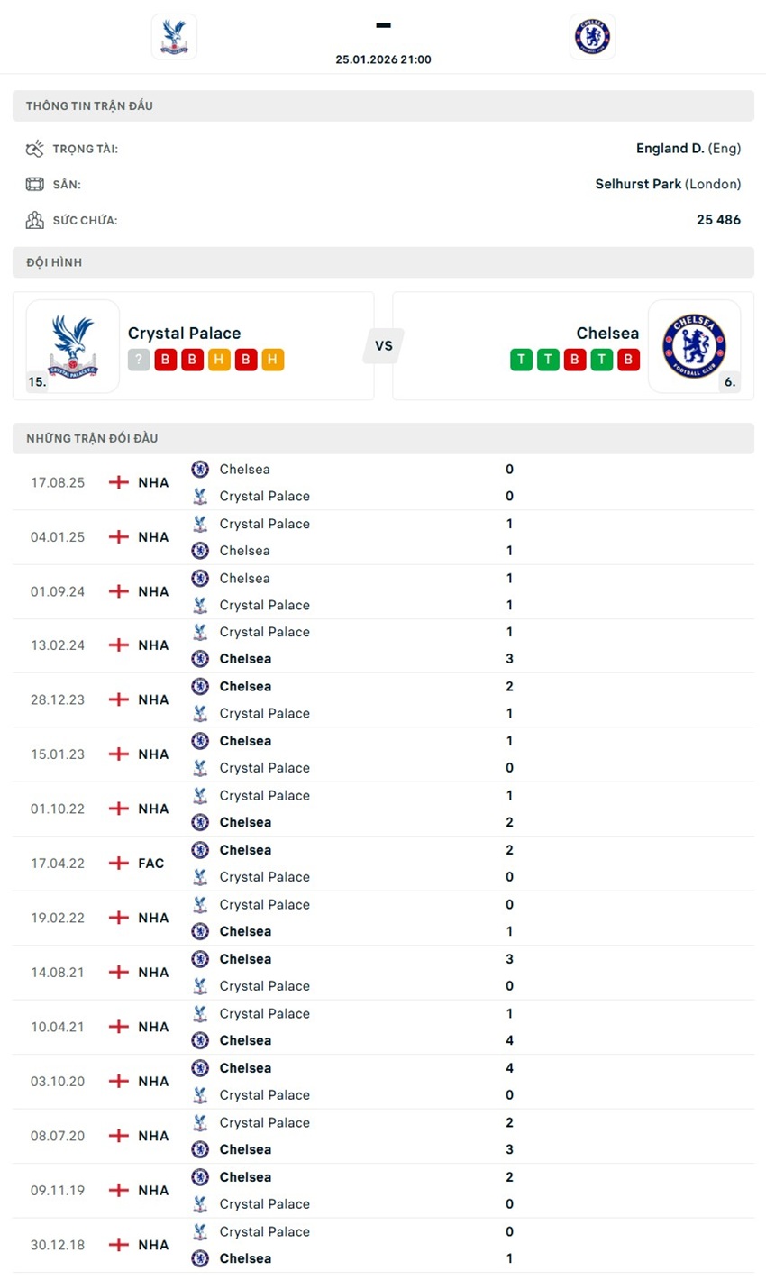The width and height of the screenshot is (766, 1280).
Task: Toggle the first gray '?' form badge for Crystal Palace
Action: (x=138, y=359)
